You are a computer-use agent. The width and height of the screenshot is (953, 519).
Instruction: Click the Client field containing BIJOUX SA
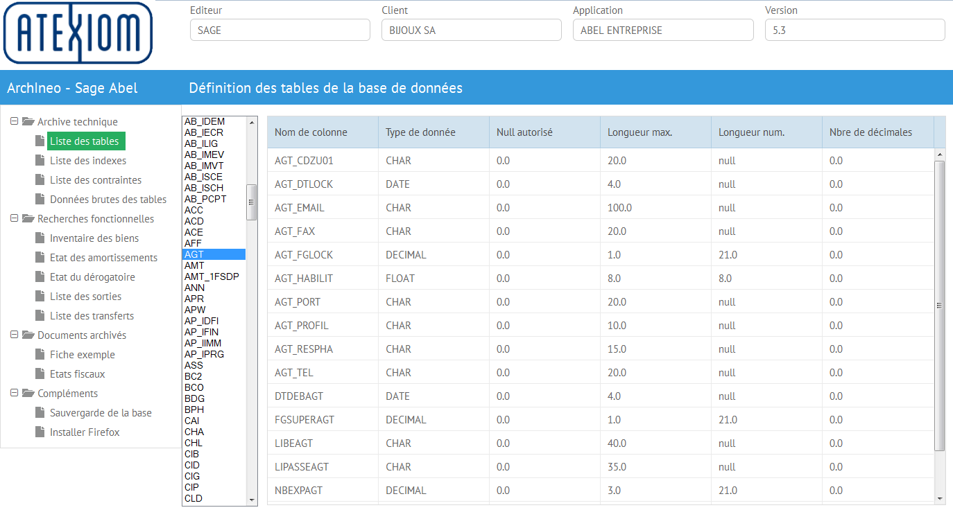click(x=472, y=30)
